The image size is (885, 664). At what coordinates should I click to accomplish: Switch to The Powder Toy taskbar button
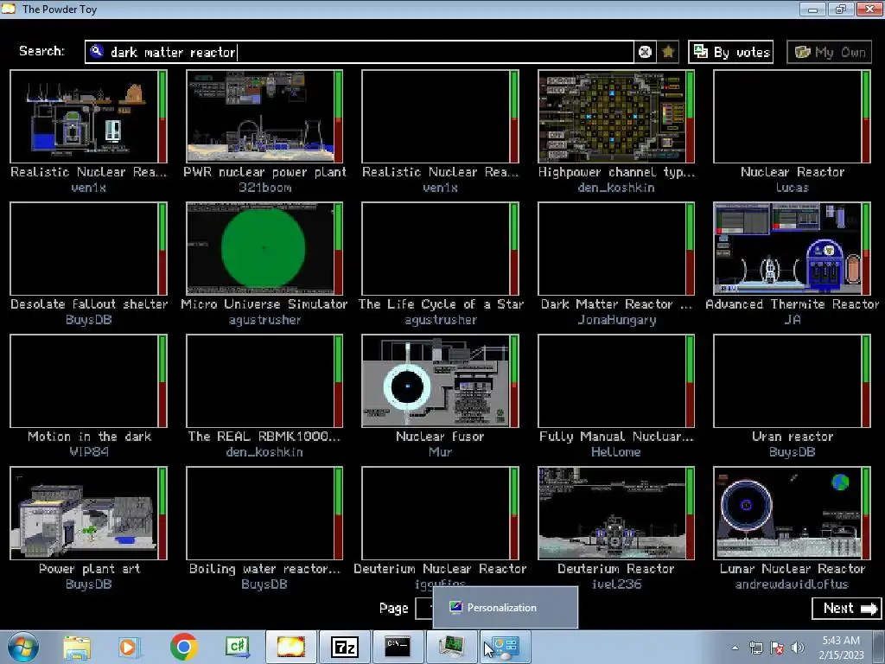click(x=290, y=647)
